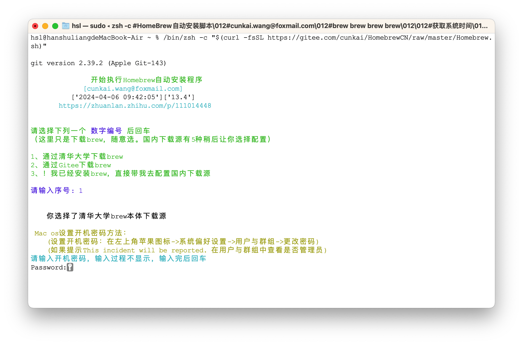Click 'Mac os设置开机密码方法' line

click(80, 233)
